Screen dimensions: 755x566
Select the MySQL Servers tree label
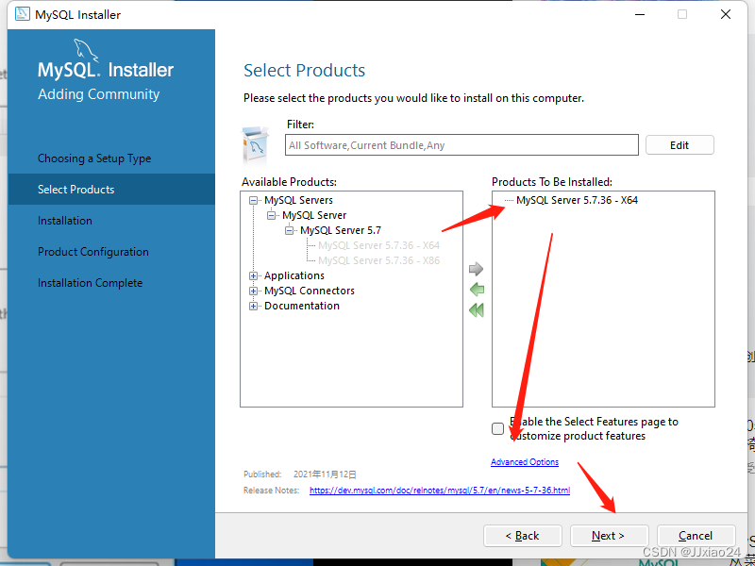click(x=298, y=200)
